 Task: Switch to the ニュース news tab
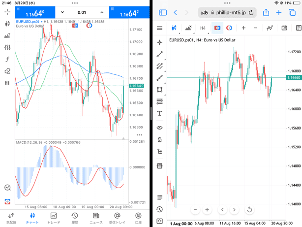pos(96,218)
